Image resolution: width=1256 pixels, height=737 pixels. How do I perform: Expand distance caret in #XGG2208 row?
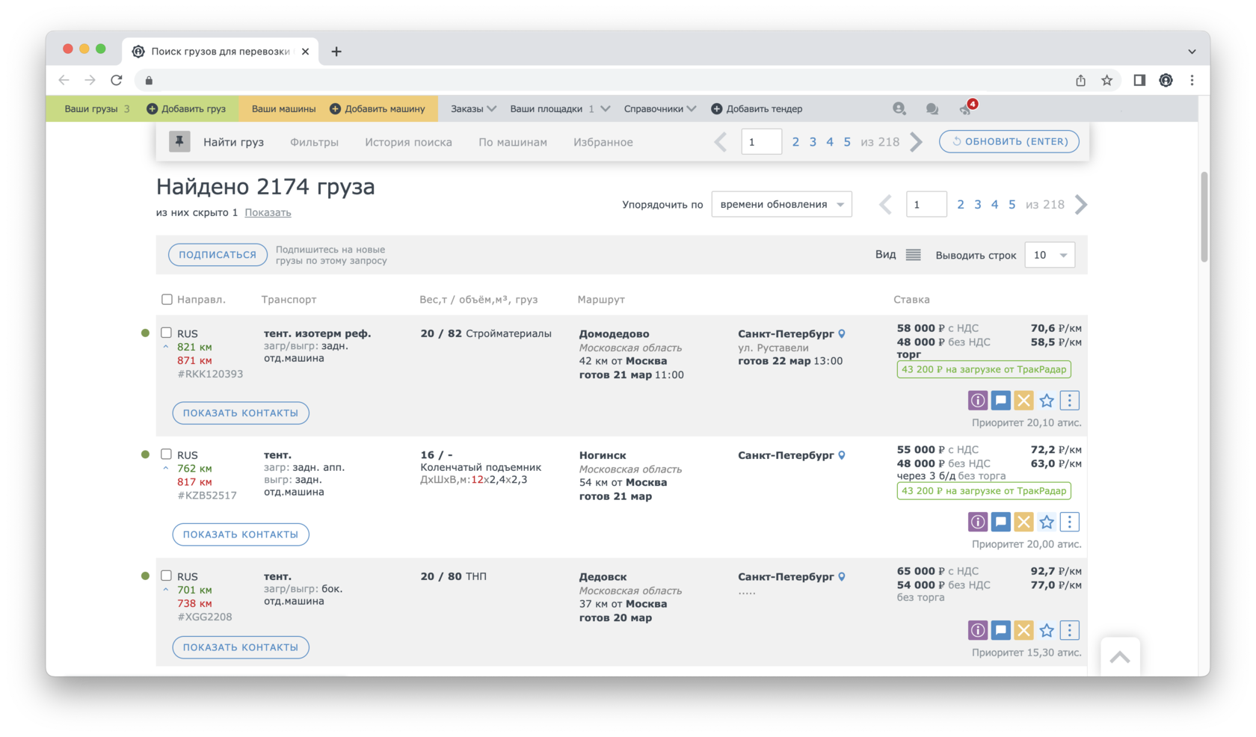[x=166, y=590]
